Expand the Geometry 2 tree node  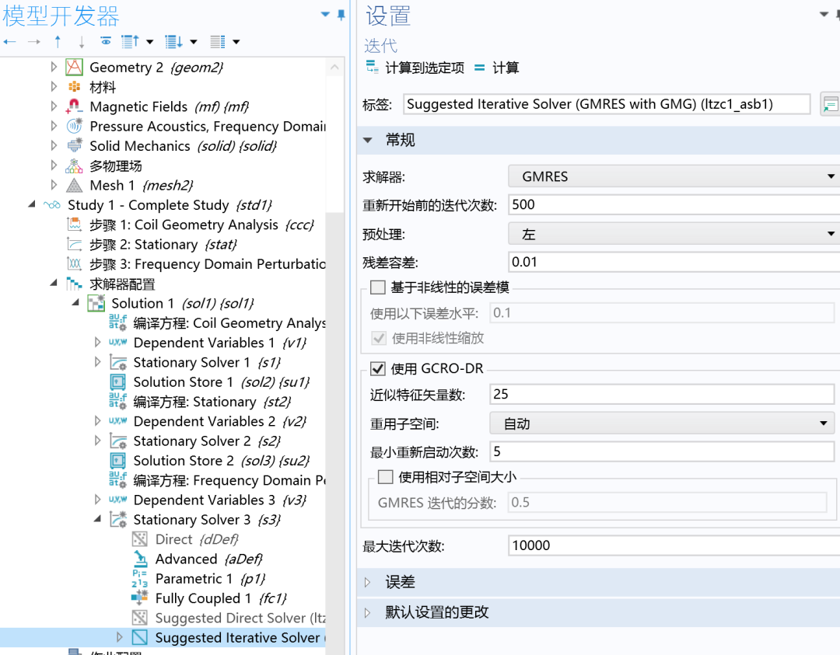click(x=52, y=67)
